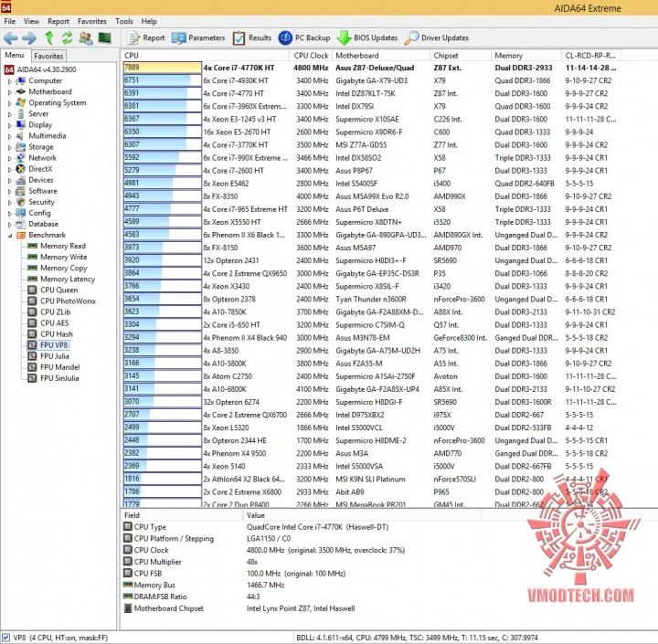
Task: Switch to the Favorites tab
Action: pos(48,56)
